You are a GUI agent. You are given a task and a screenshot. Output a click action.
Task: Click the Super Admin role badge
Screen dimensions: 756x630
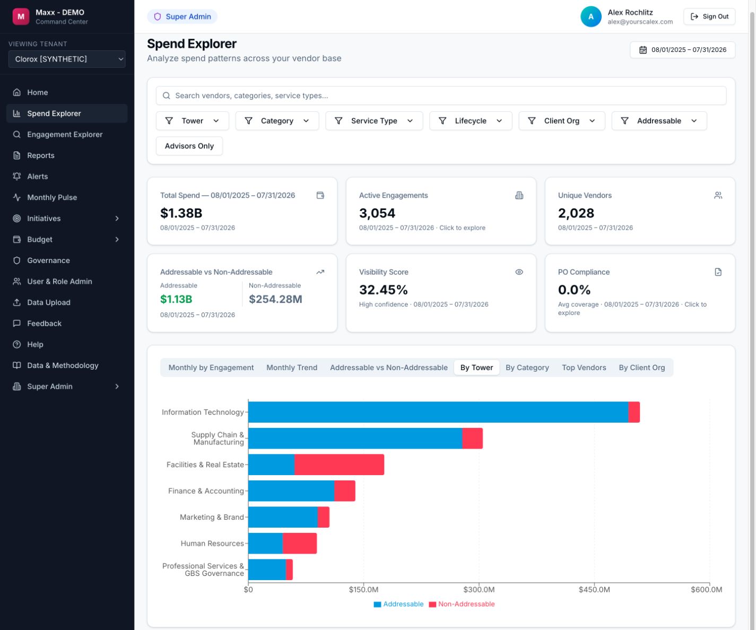tap(183, 16)
